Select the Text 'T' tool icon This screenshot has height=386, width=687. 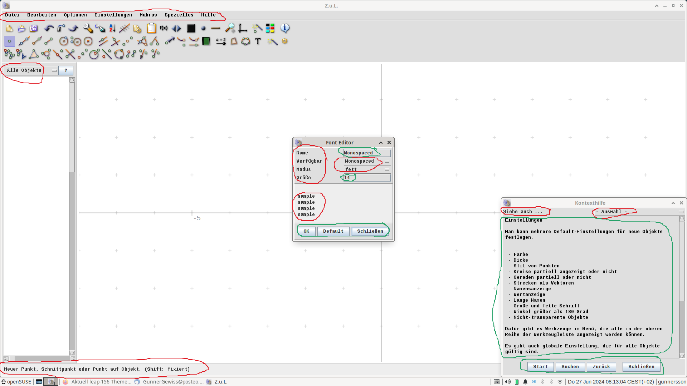258,41
